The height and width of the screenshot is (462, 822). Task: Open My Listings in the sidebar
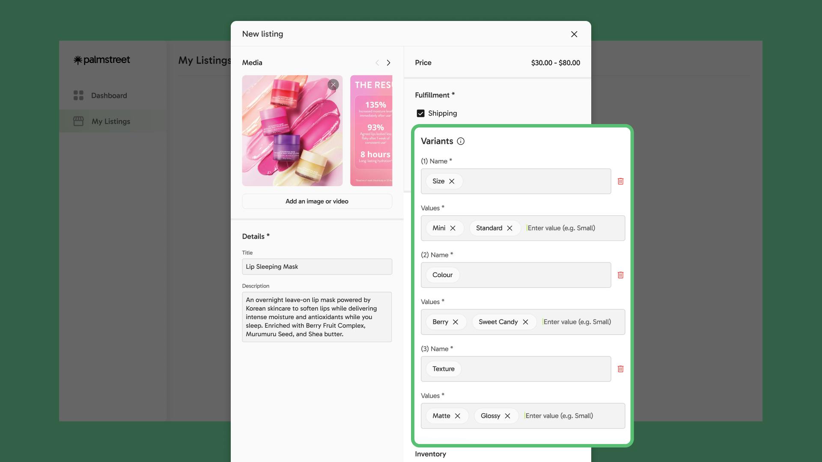pos(113,121)
